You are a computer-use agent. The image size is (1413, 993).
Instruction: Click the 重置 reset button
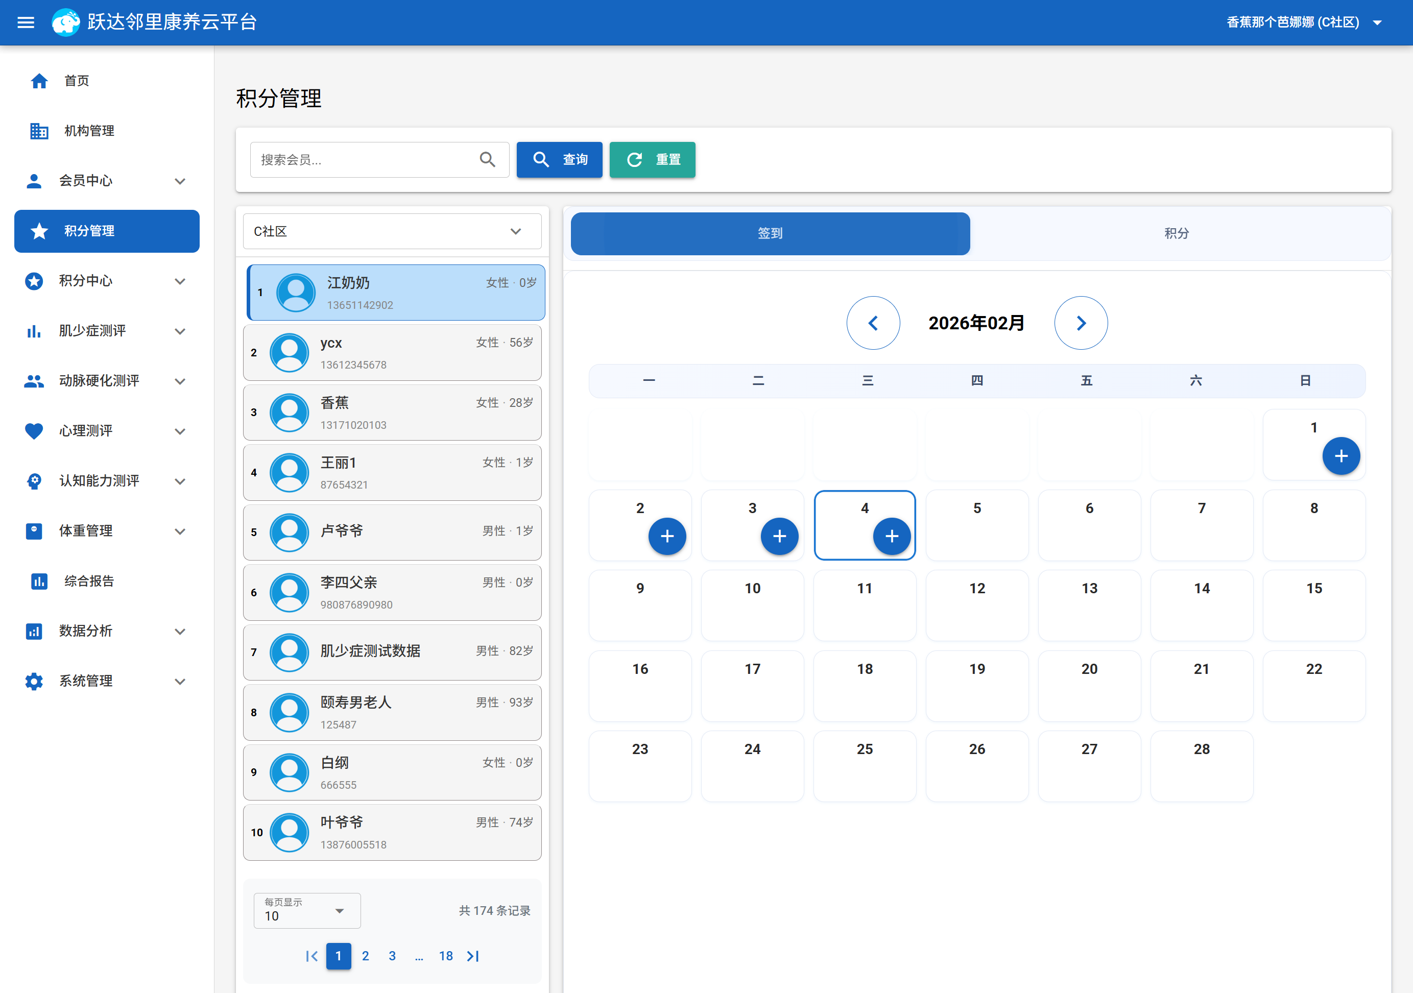click(652, 160)
